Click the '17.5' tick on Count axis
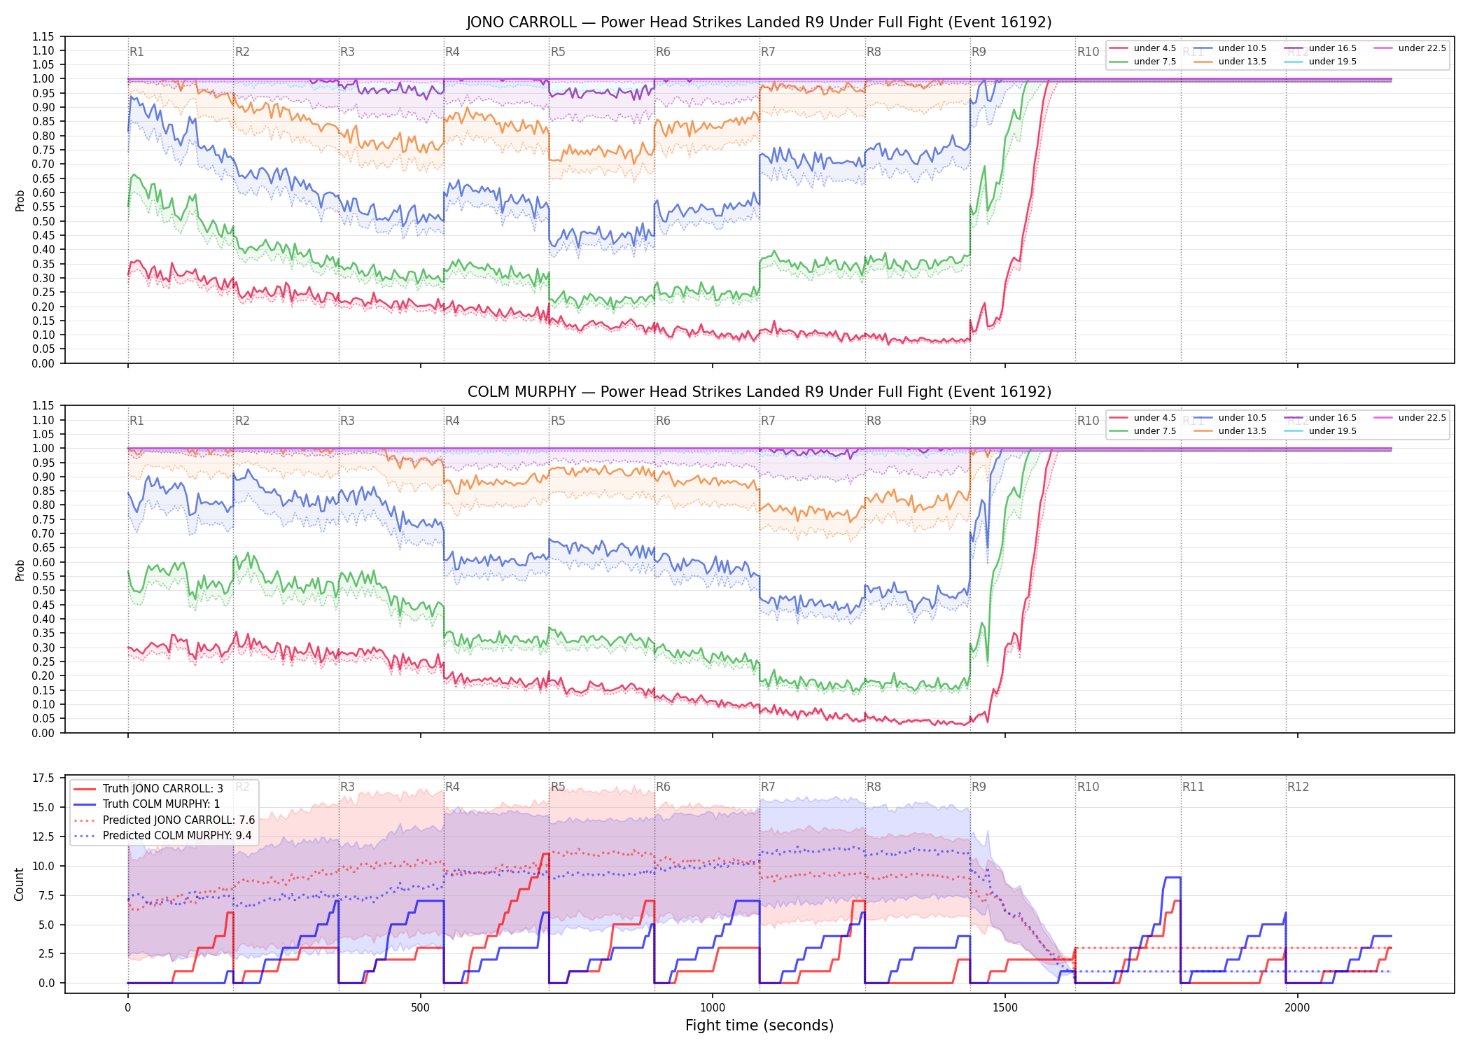Image resolution: width=1470 pixels, height=1050 pixels. click(x=43, y=778)
